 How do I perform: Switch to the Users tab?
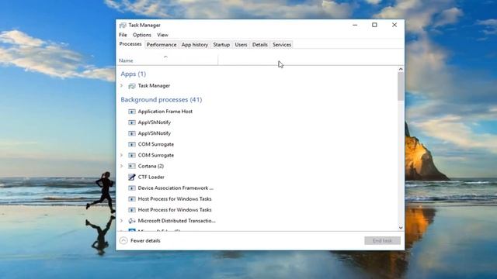tap(241, 45)
